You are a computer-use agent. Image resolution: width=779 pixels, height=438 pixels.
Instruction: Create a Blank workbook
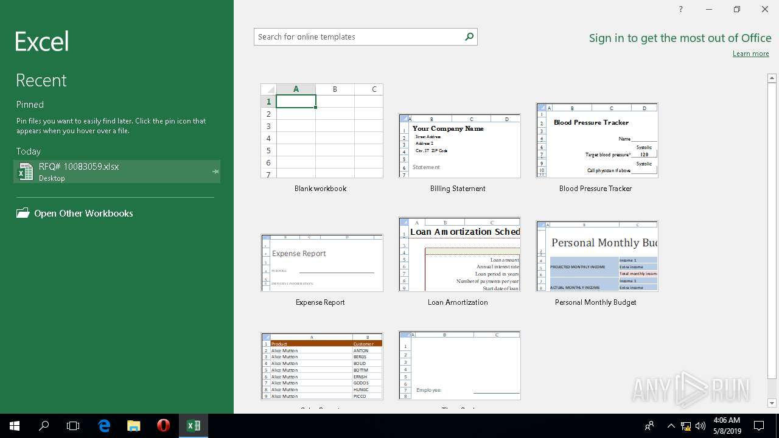pos(322,131)
